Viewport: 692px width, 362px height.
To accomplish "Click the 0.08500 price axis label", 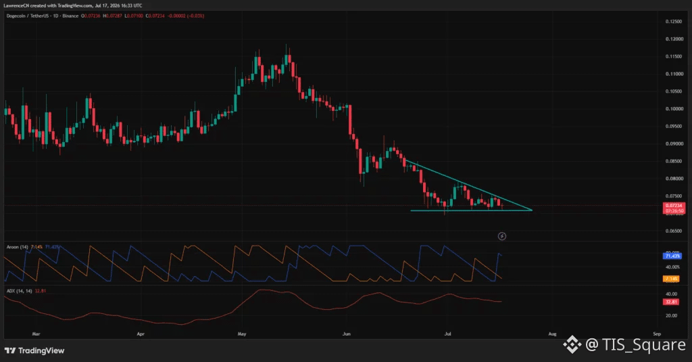I will point(674,161).
